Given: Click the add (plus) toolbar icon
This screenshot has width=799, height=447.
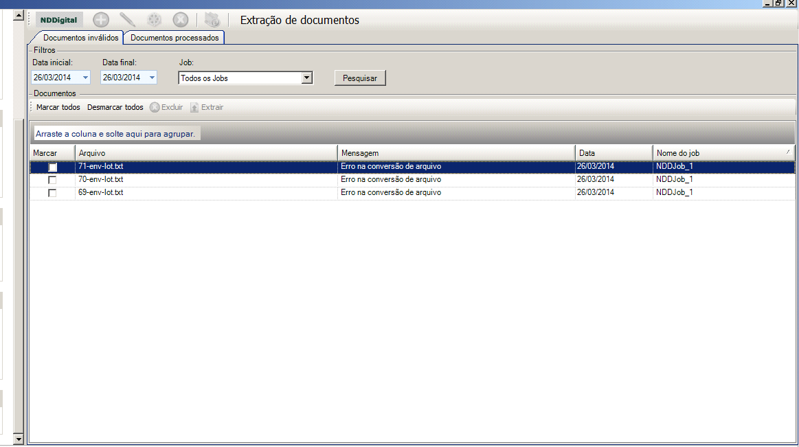Looking at the screenshot, I should coord(101,20).
